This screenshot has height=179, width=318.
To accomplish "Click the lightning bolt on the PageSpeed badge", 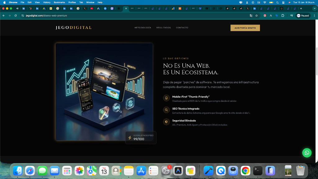I will [x=130, y=137].
